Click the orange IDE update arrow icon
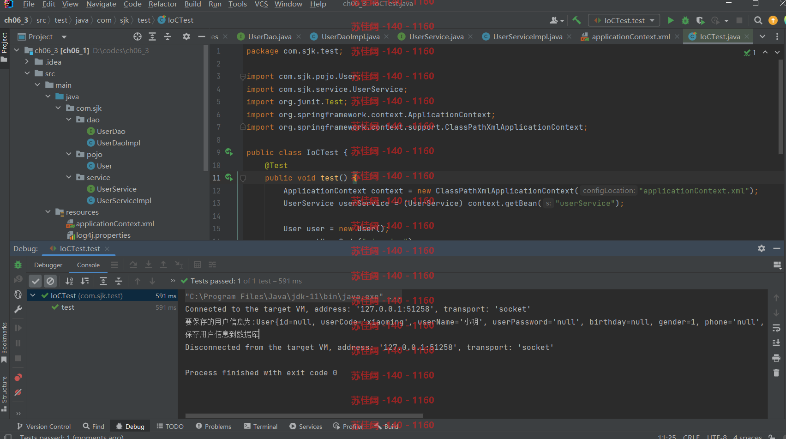 (x=773, y=20)
